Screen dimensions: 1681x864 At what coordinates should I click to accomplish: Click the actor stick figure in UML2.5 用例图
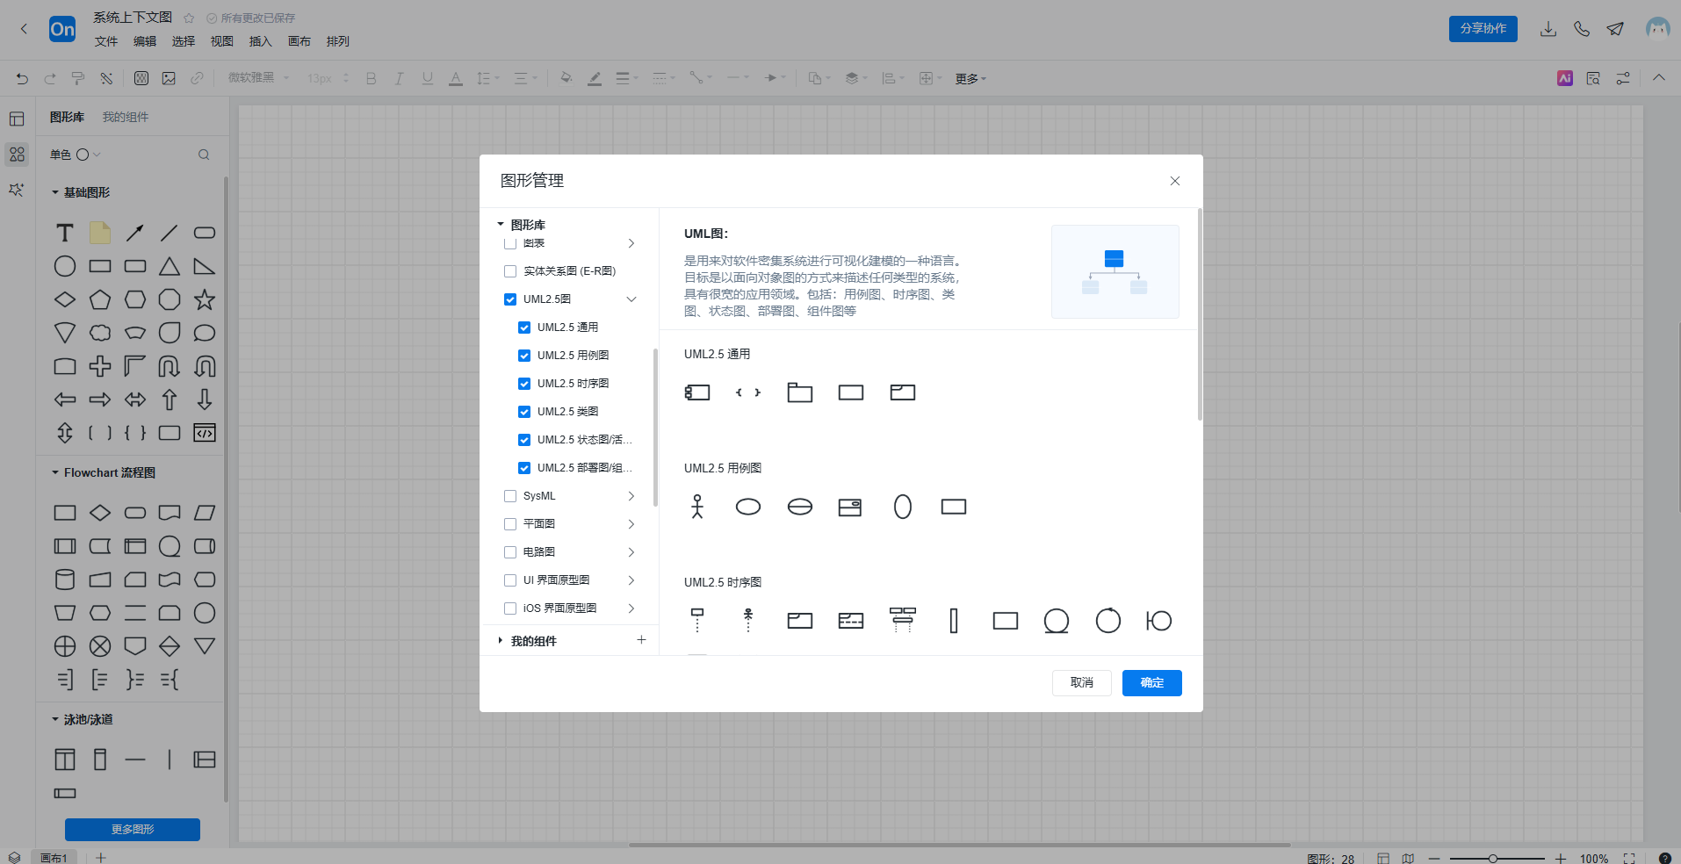coord(697,507)
